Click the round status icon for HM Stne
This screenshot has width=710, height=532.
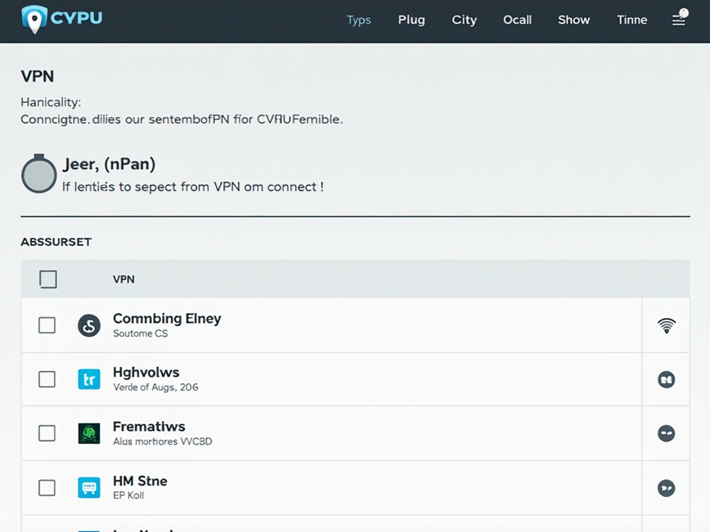[666, 488]
